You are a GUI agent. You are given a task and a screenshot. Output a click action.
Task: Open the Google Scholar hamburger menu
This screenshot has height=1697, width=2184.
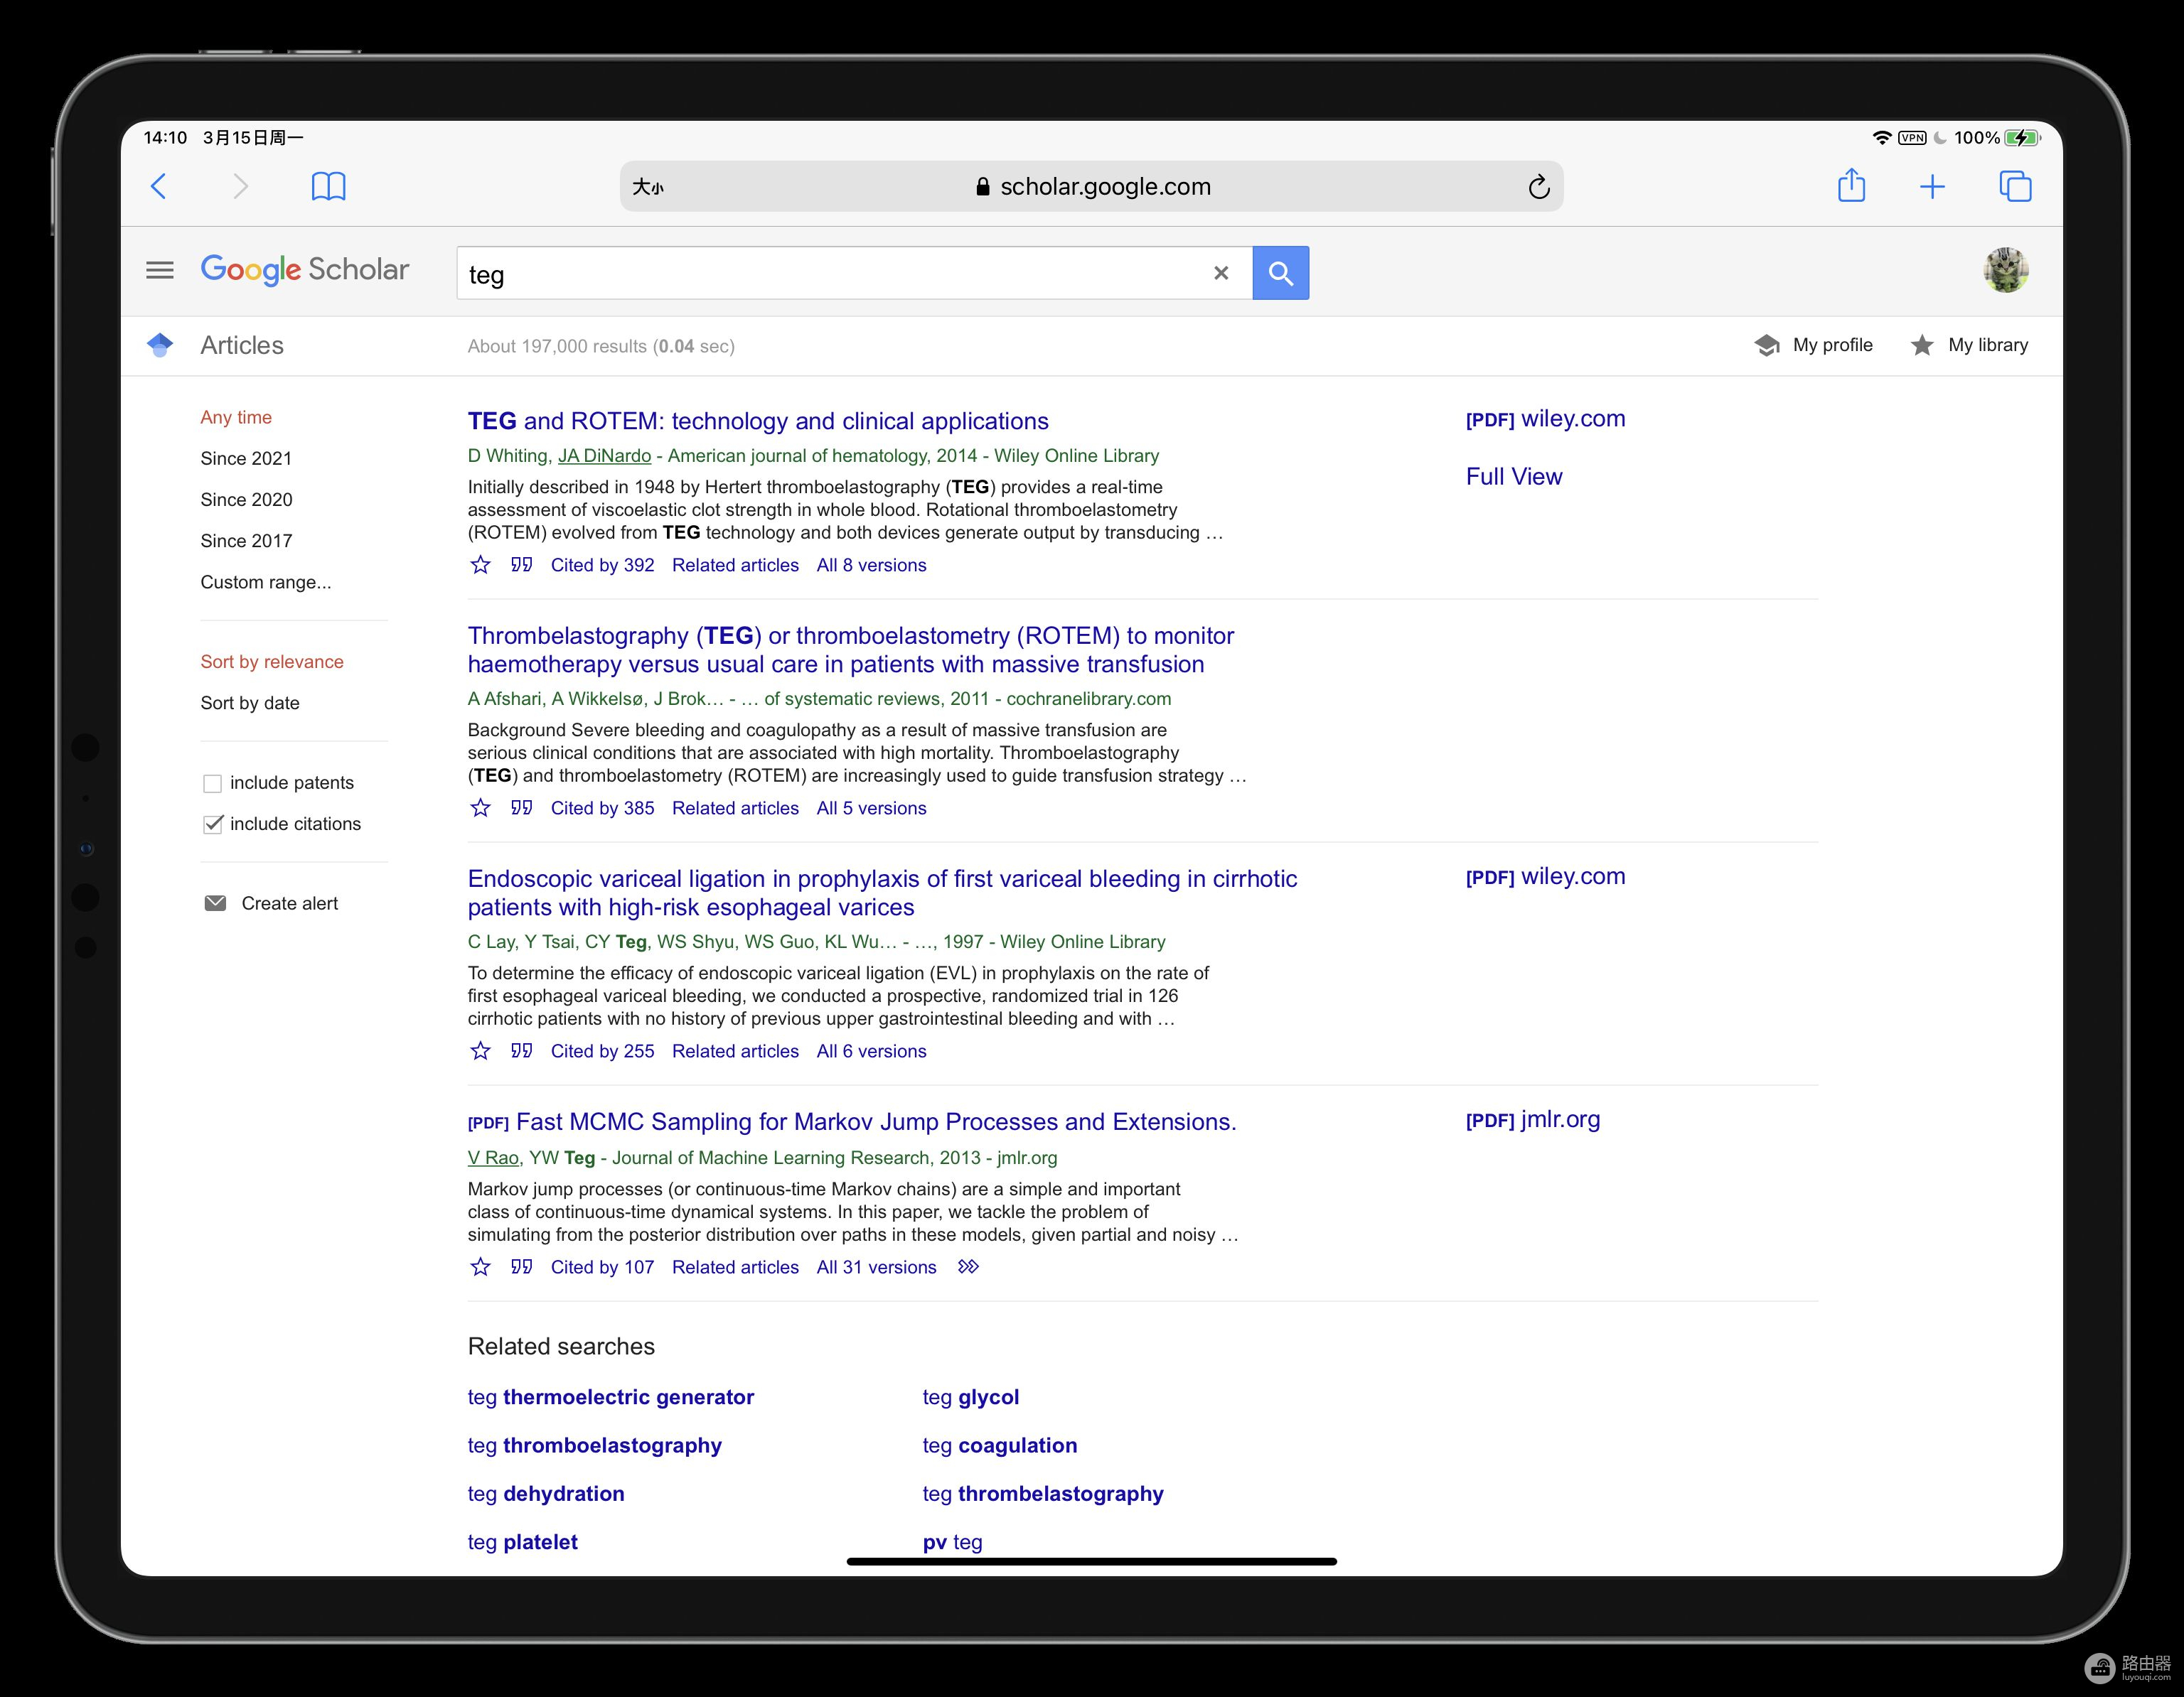pos(160,270)
